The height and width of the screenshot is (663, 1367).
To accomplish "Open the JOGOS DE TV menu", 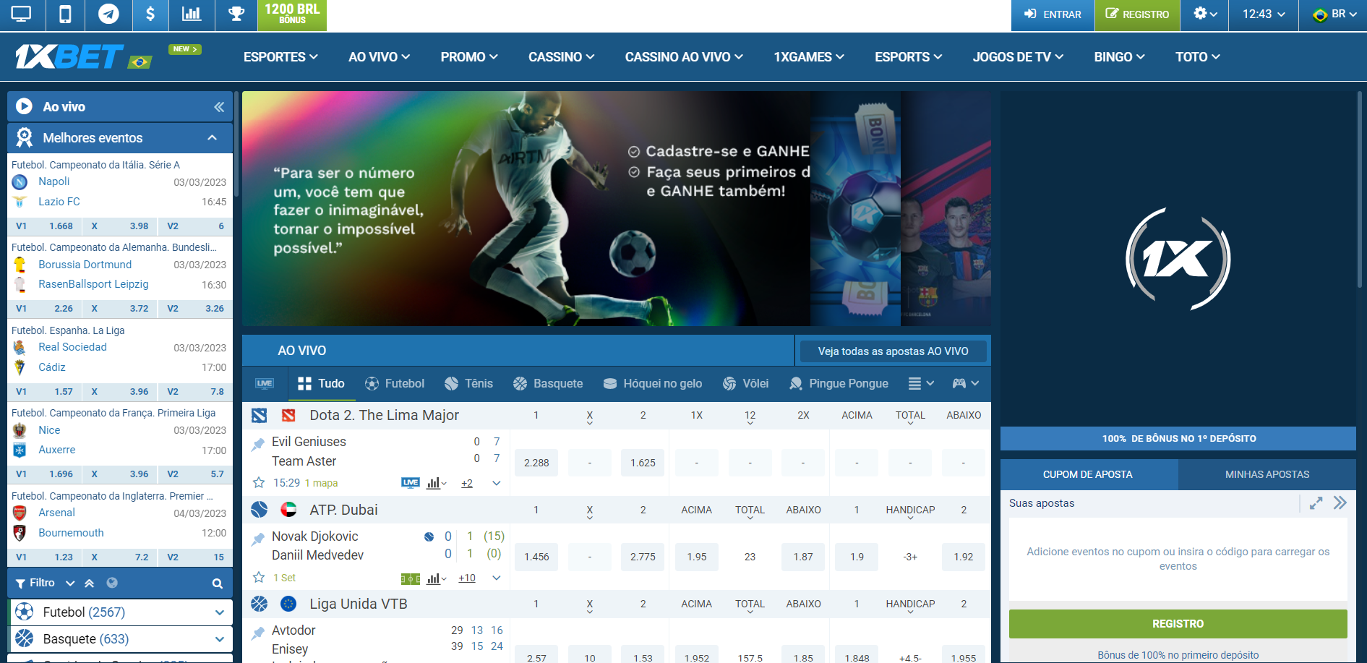I will point(1018,57).
